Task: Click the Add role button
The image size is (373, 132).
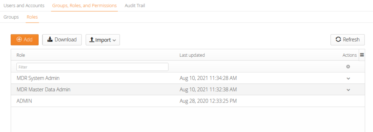Action: pos(24,40)
